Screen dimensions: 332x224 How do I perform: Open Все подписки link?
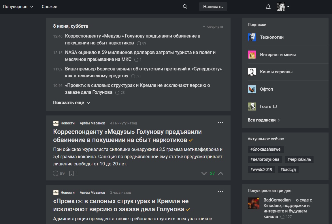pos(262,120)
